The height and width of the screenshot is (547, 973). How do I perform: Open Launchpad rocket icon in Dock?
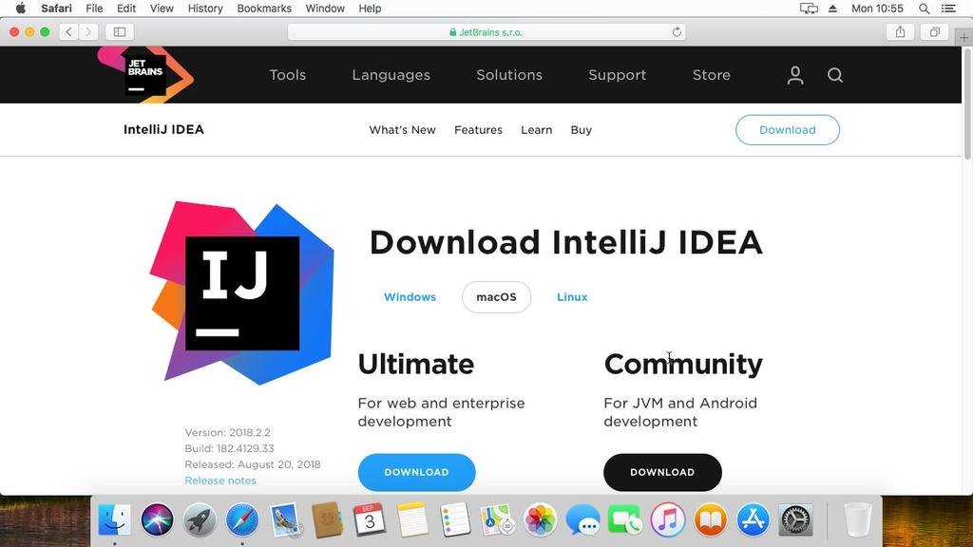click(x=200, y=519)
